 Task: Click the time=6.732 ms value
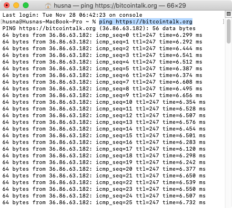[x=184, y=202]
